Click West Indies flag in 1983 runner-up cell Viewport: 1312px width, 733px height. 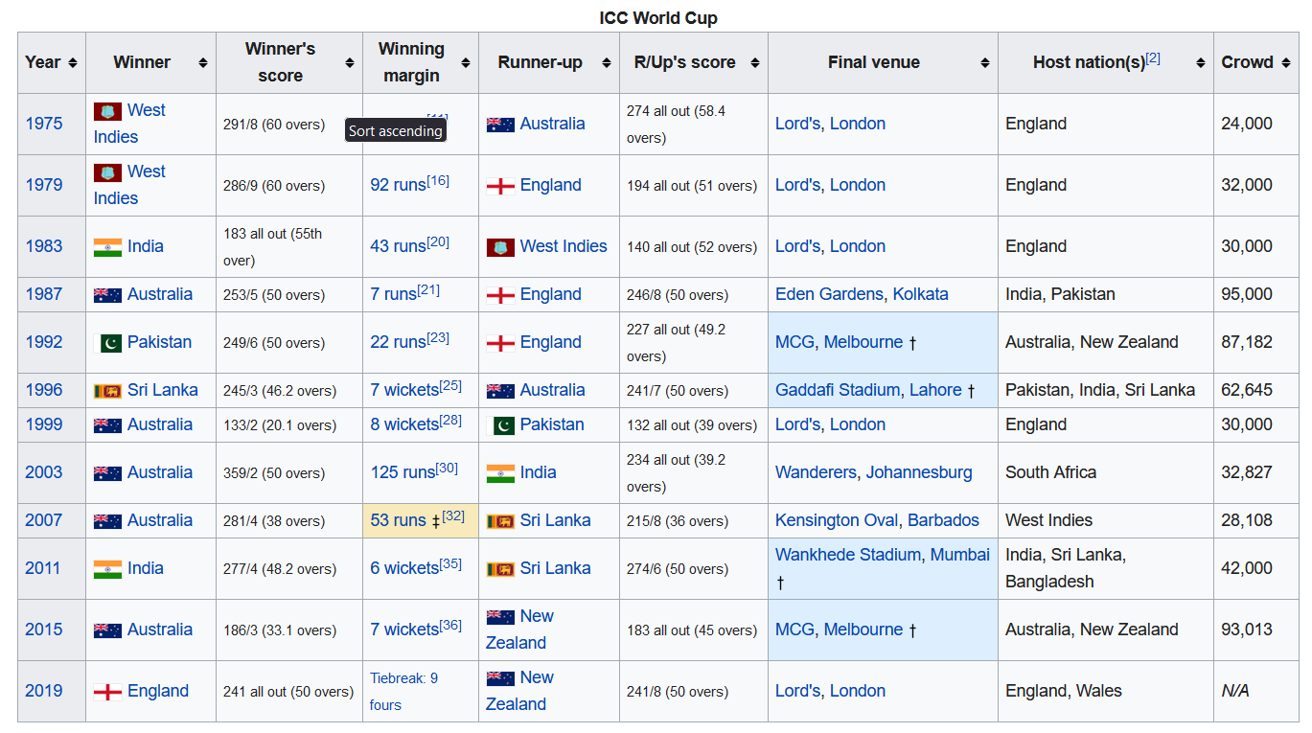500,247
